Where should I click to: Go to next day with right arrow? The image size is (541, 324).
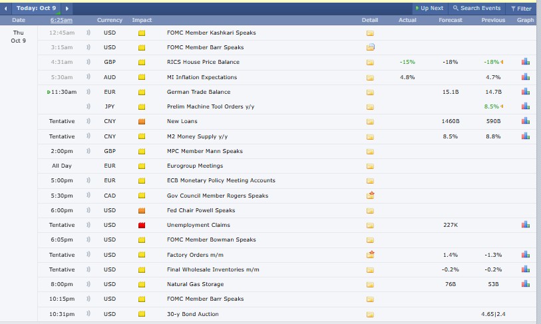point(67,8)
